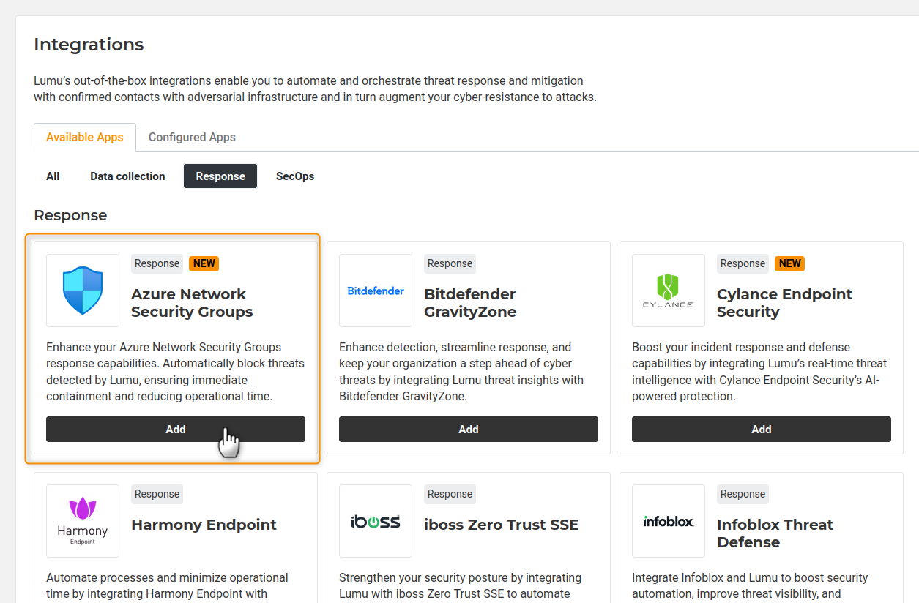Click the Harmony Endpoint logo icon

[x=83, y=520]
